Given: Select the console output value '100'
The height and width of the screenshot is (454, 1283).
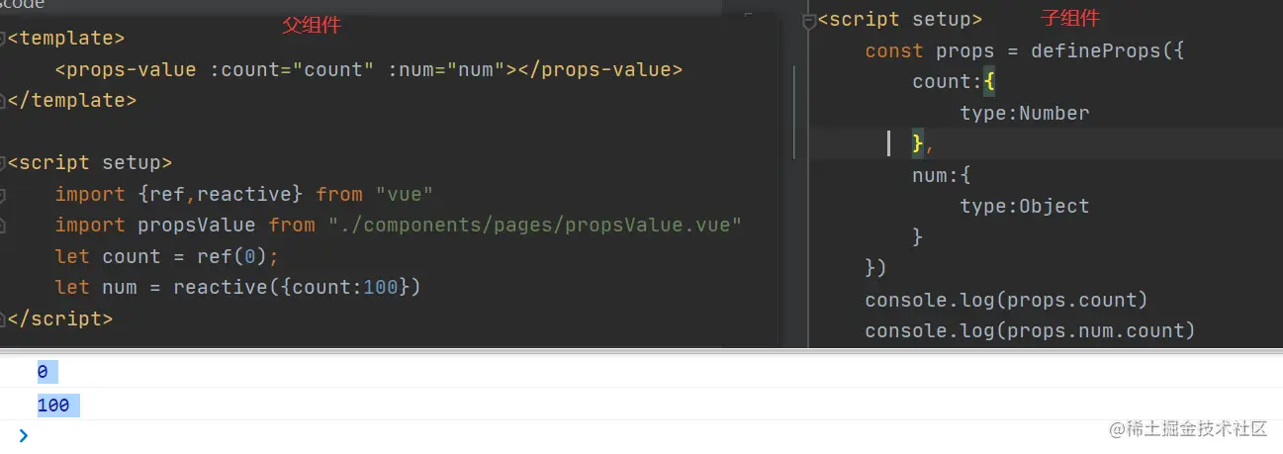Looking at the screenshot, I should coord(54,405).
